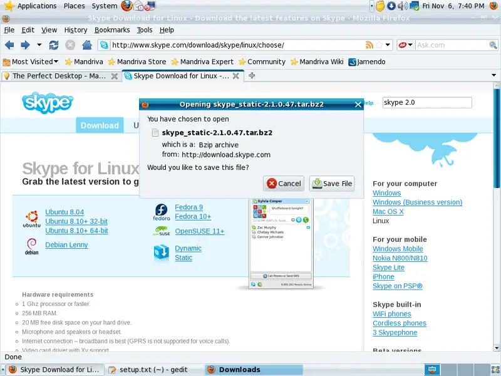Image resolution: width=501 pixels, height=376 pixels.
Task: Cancel the skype_static download dialog
Action: (x=284, y=184)
